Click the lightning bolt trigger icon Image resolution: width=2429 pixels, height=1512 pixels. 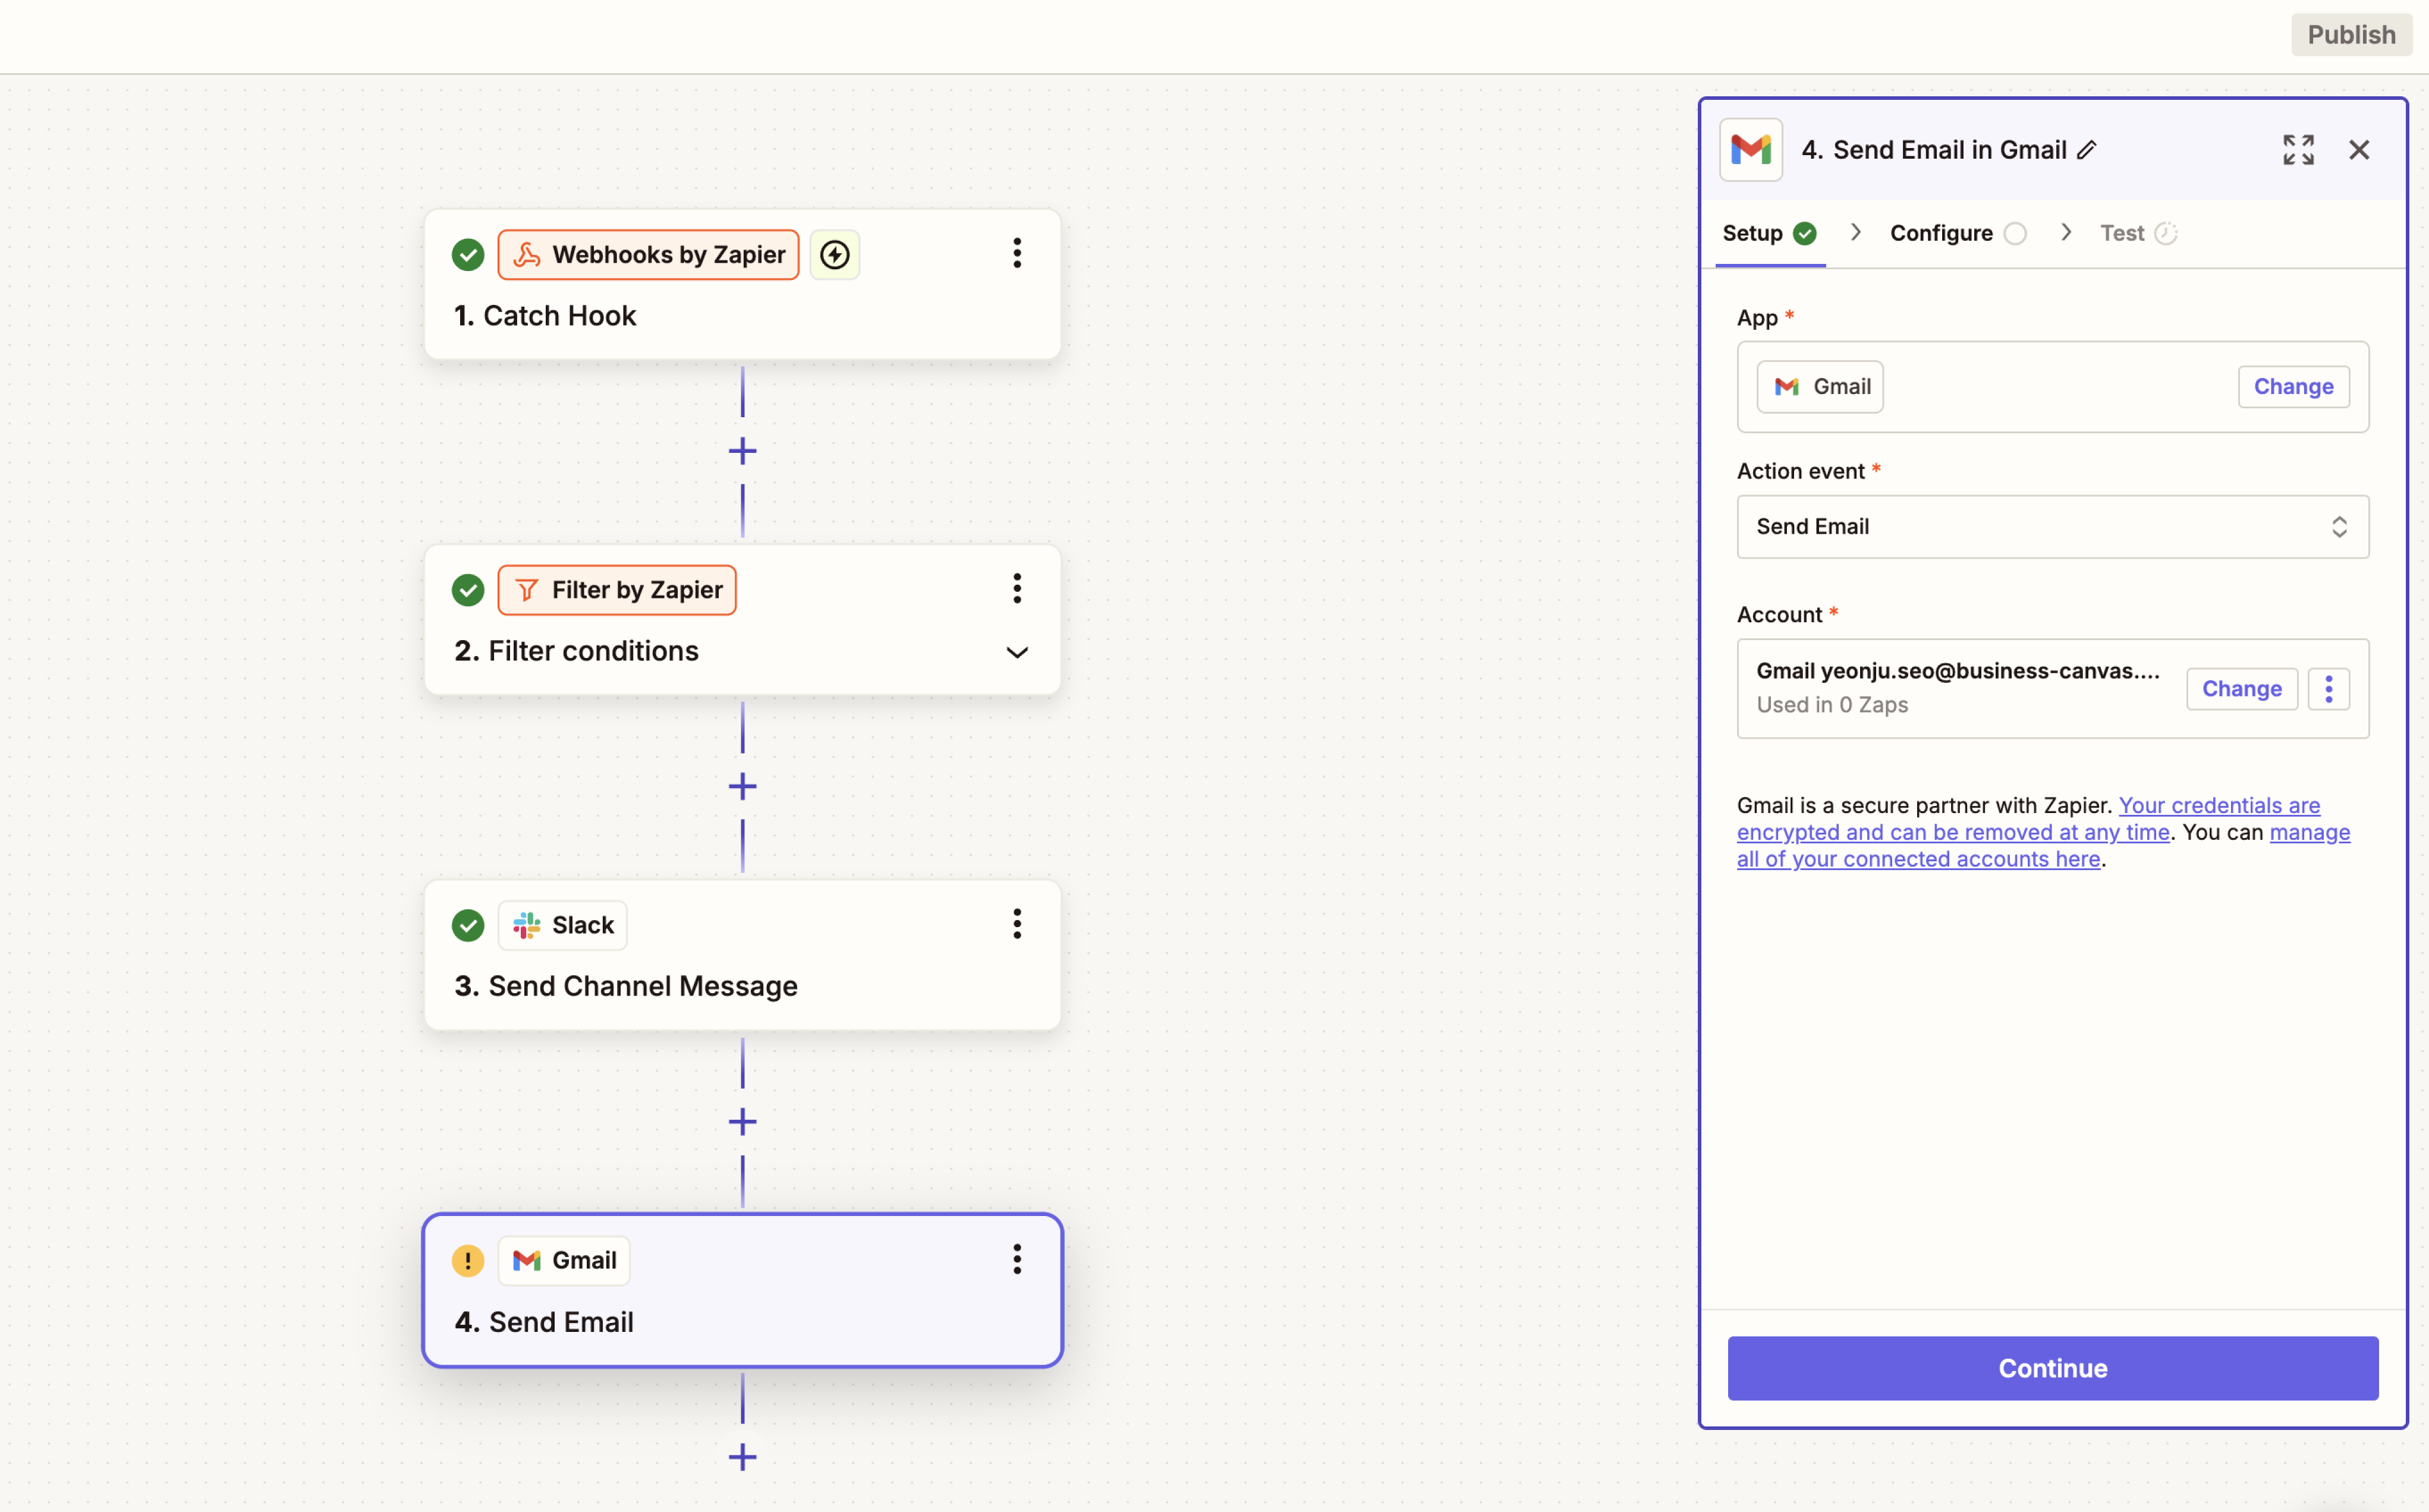click(835, 255)
